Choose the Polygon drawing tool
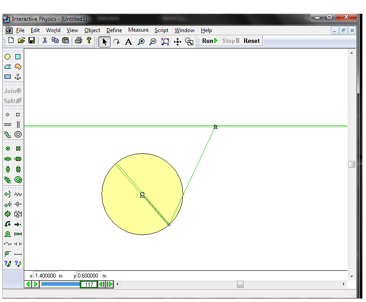This screenshot has width=366, height=302. pos(8,66)
